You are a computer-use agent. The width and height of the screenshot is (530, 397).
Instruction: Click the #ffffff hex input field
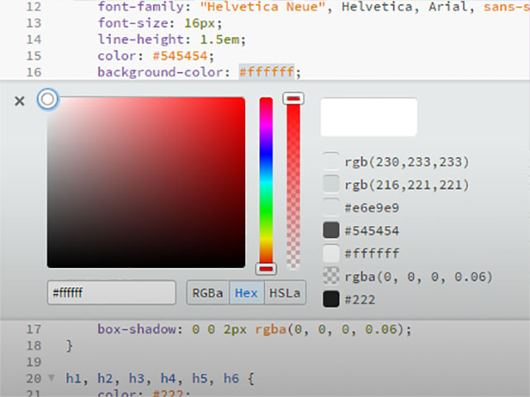click(x=112, y=292)
